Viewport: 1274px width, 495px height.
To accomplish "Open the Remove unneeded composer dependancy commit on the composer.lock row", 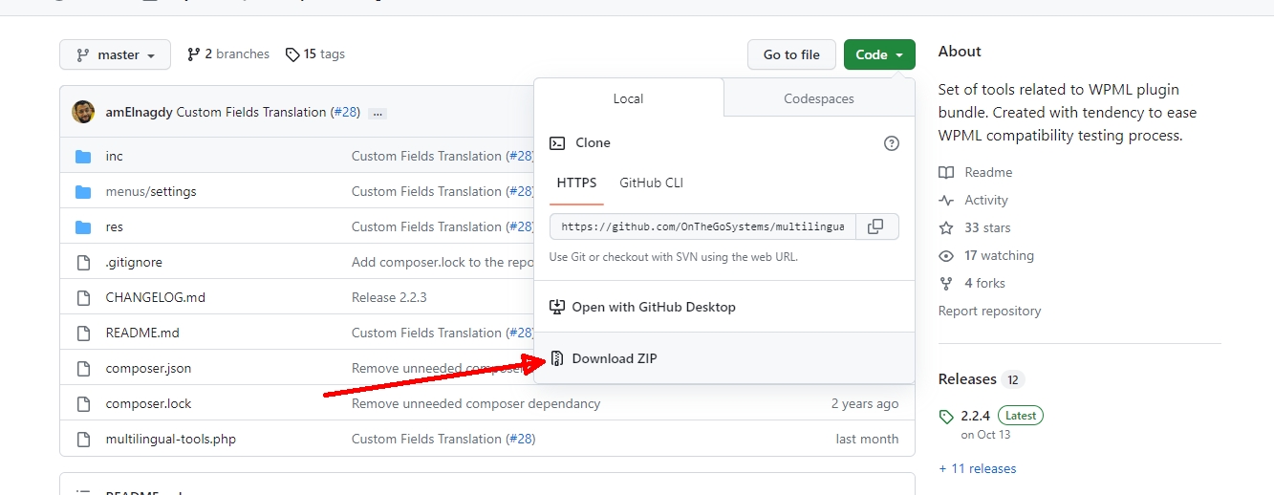I will click(x=476, y=403).
